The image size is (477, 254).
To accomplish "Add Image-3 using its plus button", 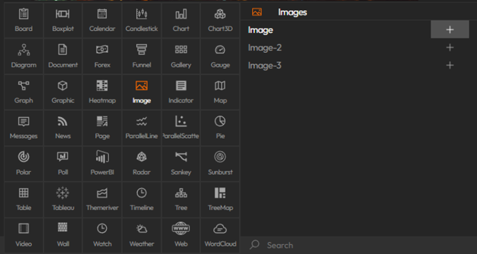I will tap(450, 66).
